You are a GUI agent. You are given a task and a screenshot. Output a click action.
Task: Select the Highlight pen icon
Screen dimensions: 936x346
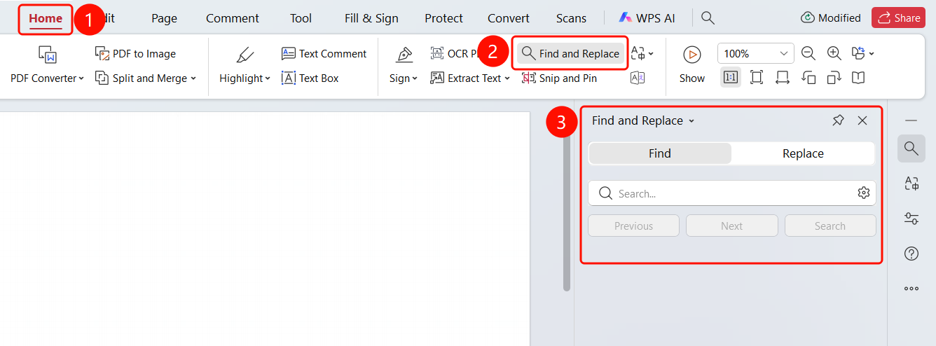coord(245,54)
